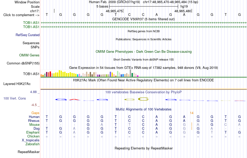This screenshot has height=158, width=247.
Task: Click the OMIM Gene Phenotypes track title
Action: [x=144, y=52]
